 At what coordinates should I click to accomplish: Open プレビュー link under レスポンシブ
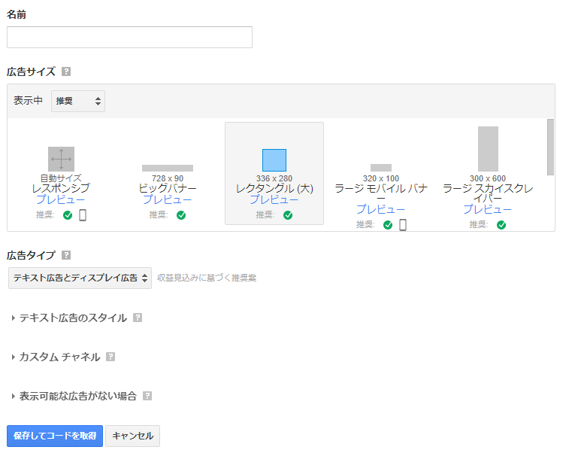coord(61,199)
